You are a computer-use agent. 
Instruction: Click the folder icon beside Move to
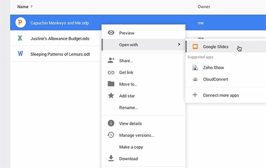tap(111, 84)
